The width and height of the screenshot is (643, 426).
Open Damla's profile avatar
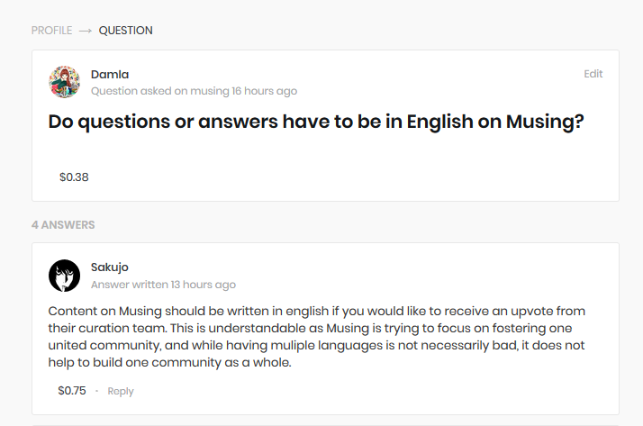64,82
